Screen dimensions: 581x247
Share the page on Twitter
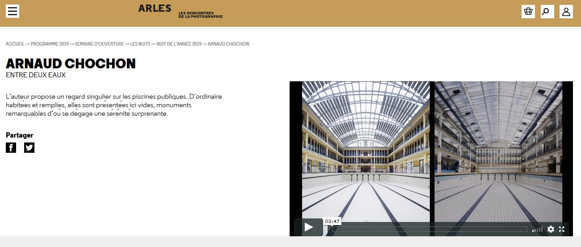29,147
